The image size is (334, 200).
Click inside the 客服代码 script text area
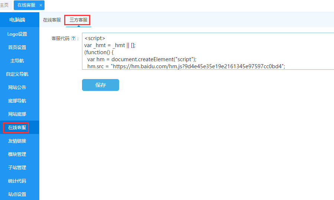coord(208,52)
